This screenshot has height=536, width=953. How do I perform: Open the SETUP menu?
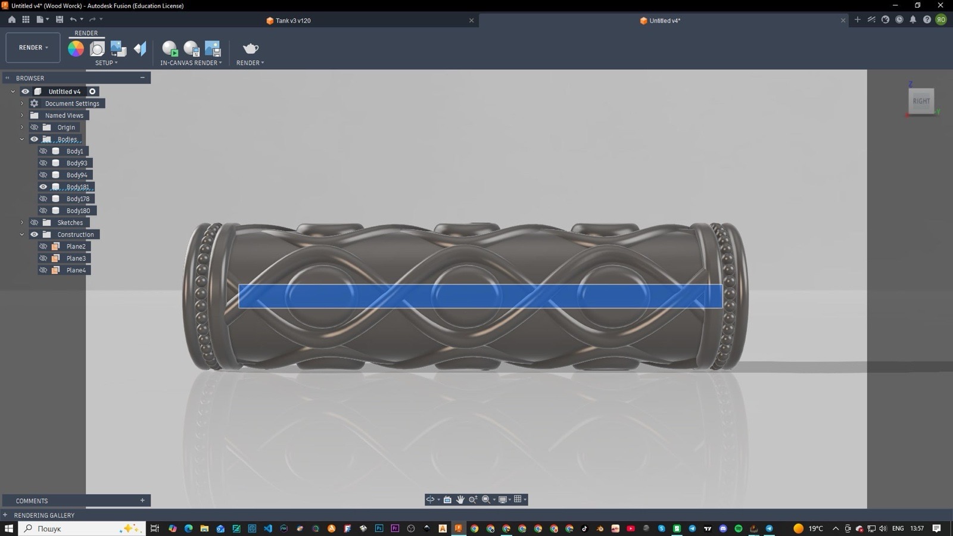[x=107, y=63]
